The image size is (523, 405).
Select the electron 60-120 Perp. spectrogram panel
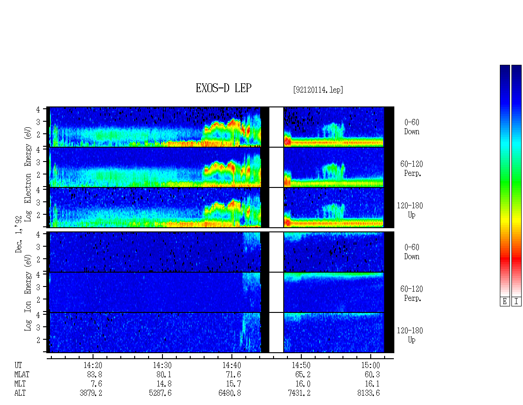(220, 167)
